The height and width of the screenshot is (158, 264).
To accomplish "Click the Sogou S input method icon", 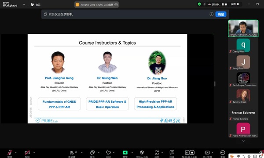I will tap(232, 156).
